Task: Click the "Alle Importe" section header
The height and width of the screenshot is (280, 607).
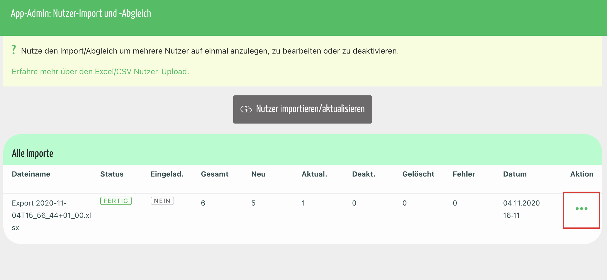Action: pyautogui.click(x=33, y=153)
